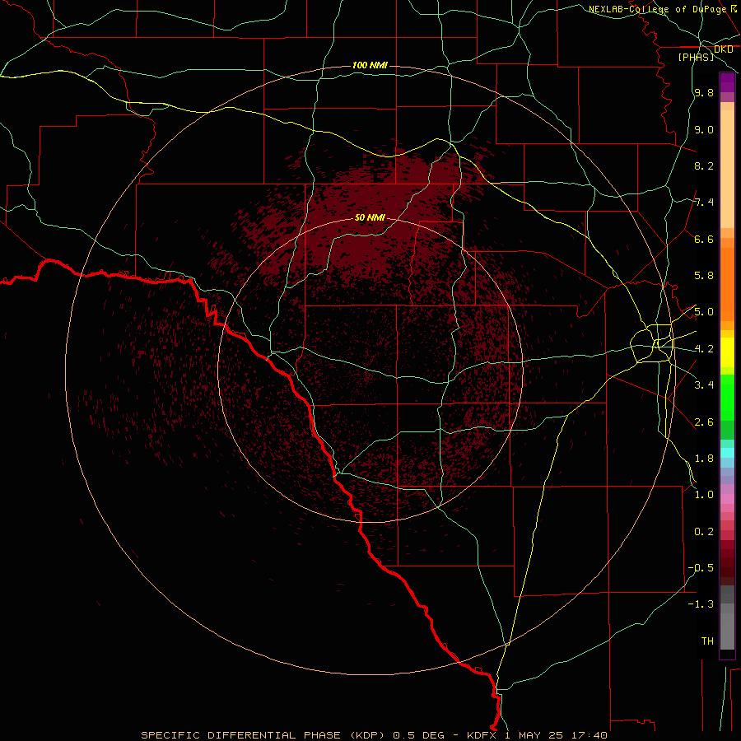
Task: Click the 1.0 value on the color scale
Action: (704, 495)
